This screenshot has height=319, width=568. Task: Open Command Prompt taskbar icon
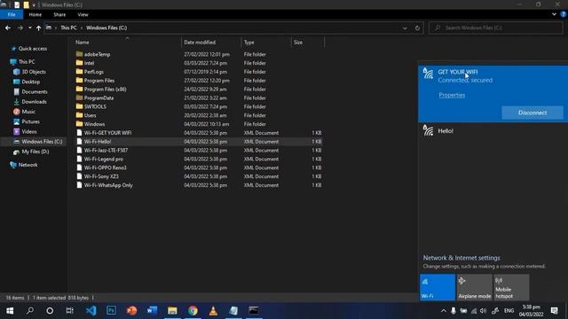pos(254,310)
